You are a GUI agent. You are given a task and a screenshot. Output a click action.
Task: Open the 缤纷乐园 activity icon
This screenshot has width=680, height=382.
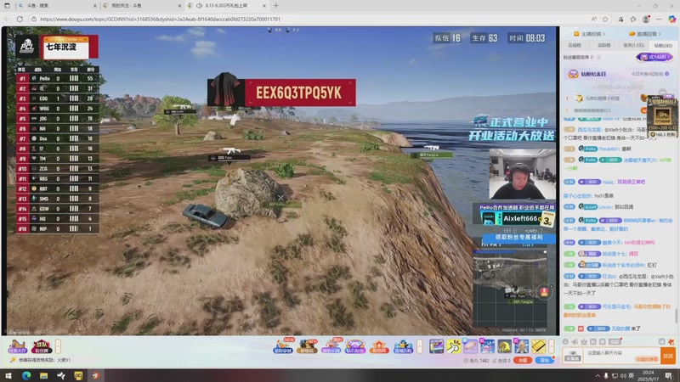coord(331,346)
